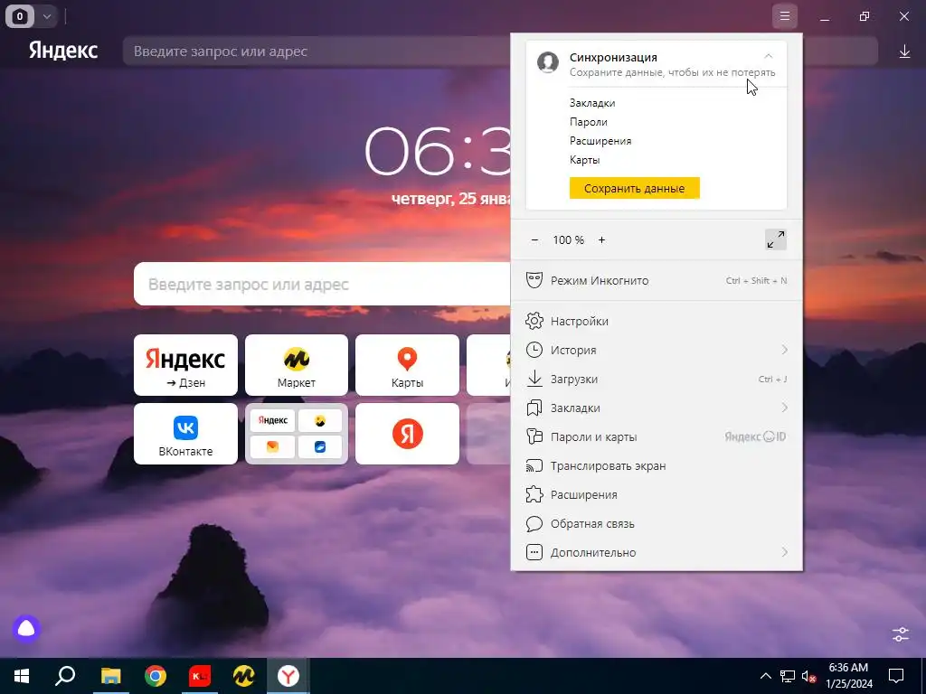Click the hamburger menu button in the title bar

point(784,16)
